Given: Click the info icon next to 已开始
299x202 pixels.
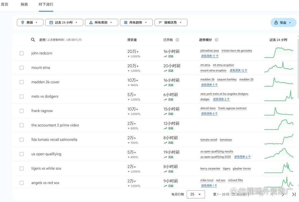Looking at the screenshot, I should point(177,40).
